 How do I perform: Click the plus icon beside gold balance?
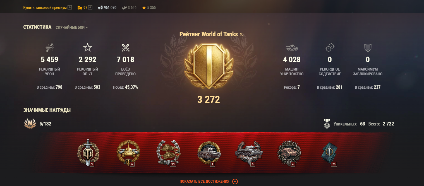(90, 8)
